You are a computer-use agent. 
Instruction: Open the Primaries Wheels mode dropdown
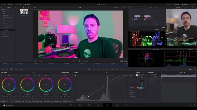coord(66,72)
